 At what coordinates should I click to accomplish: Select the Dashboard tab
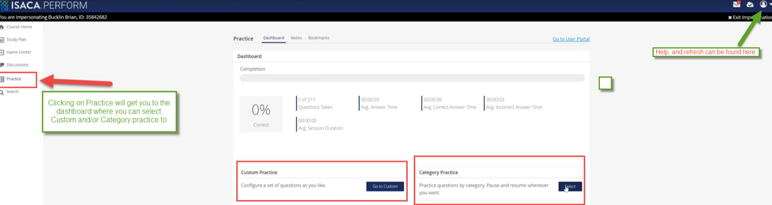tap(274, 38)
